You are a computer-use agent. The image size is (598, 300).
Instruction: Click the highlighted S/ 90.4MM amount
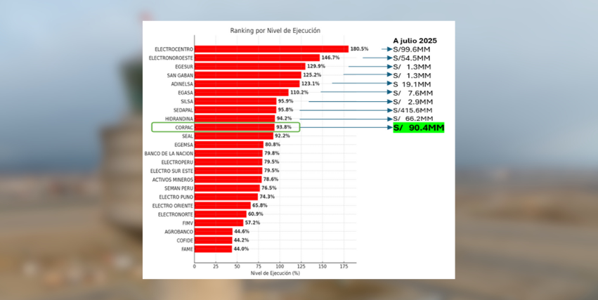coord(419,128)
